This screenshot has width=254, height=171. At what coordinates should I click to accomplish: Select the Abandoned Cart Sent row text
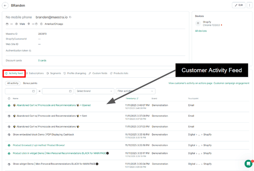click(x=50, y=116)
